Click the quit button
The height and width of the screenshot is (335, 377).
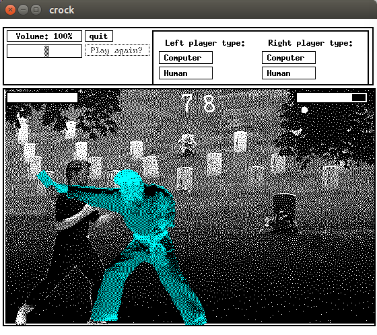[x=98, y=36]
